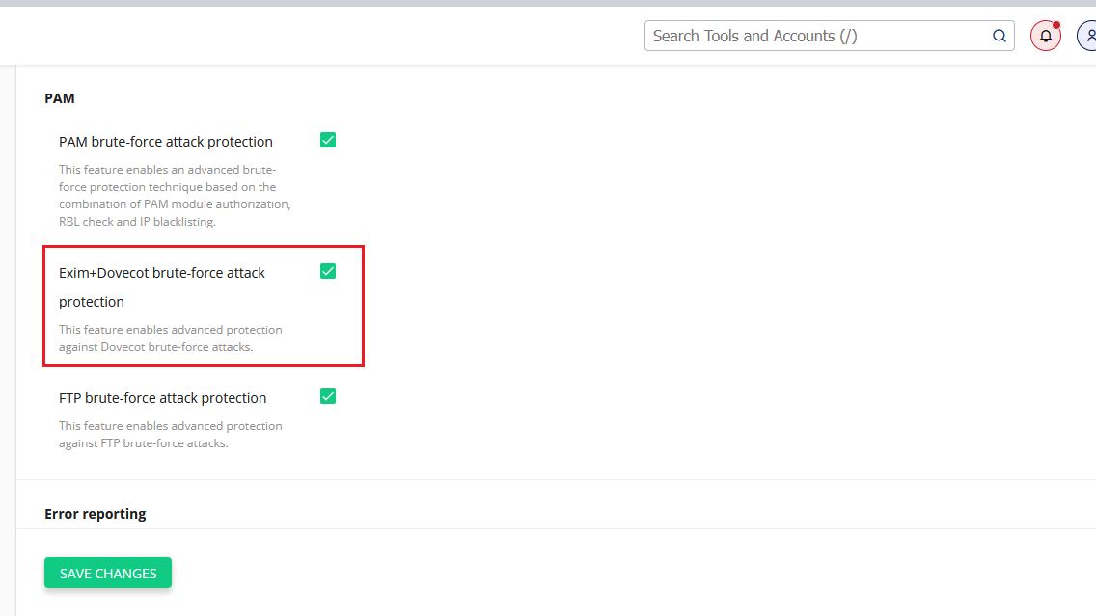Click the gray left sidebar strip
Screen dimensions: 1096x616
pyautogui.click(x=8, y=337)
